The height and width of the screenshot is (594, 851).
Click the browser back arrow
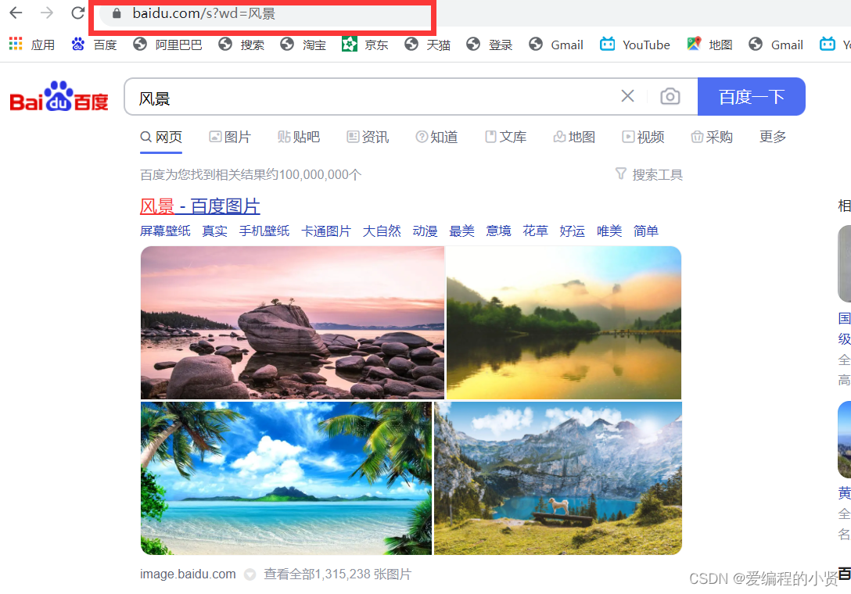pos(16,13)
